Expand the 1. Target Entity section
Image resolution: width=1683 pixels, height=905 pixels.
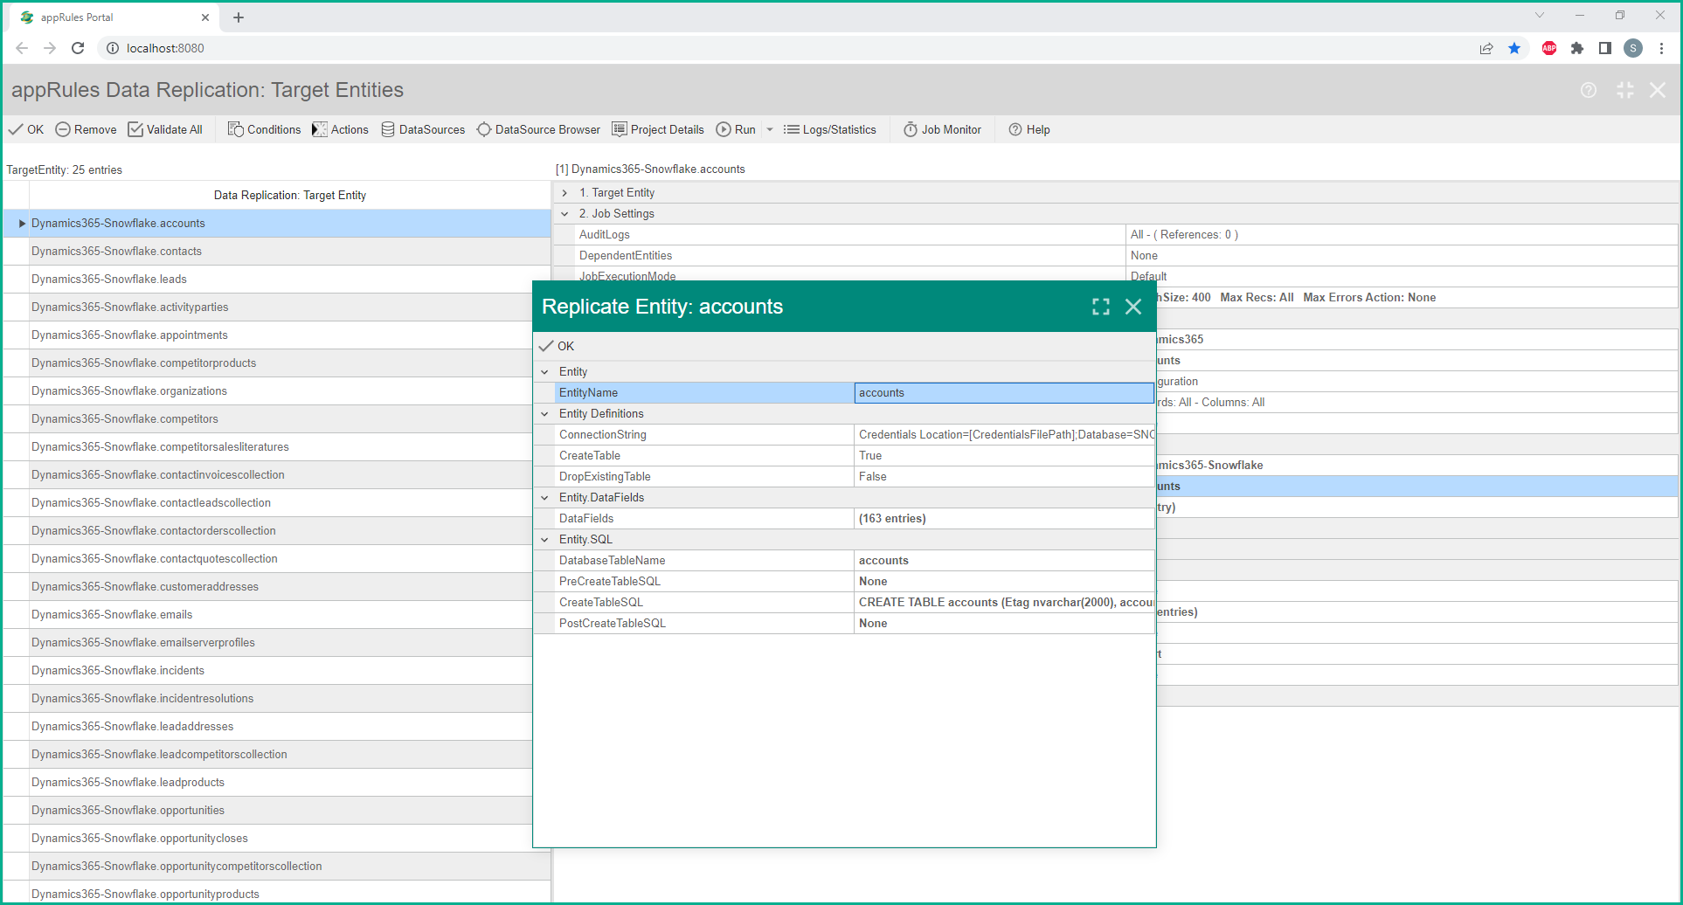point(564,192)
